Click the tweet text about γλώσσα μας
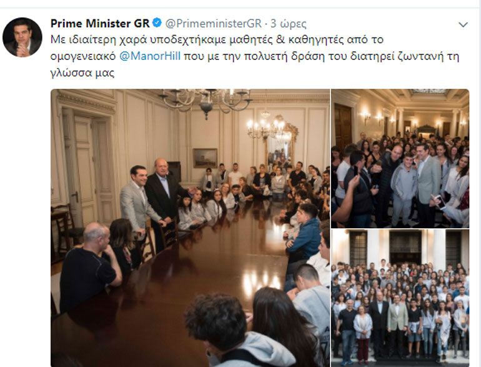This screenshot has width=481, height=367. coord(255,56)
